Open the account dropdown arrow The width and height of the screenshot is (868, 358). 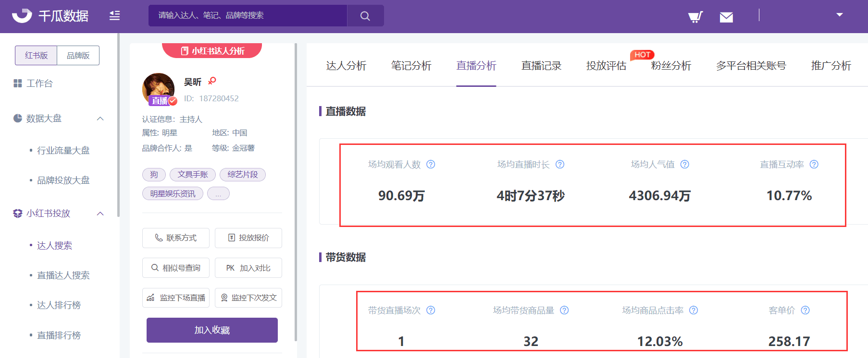(x=840, y=15)
